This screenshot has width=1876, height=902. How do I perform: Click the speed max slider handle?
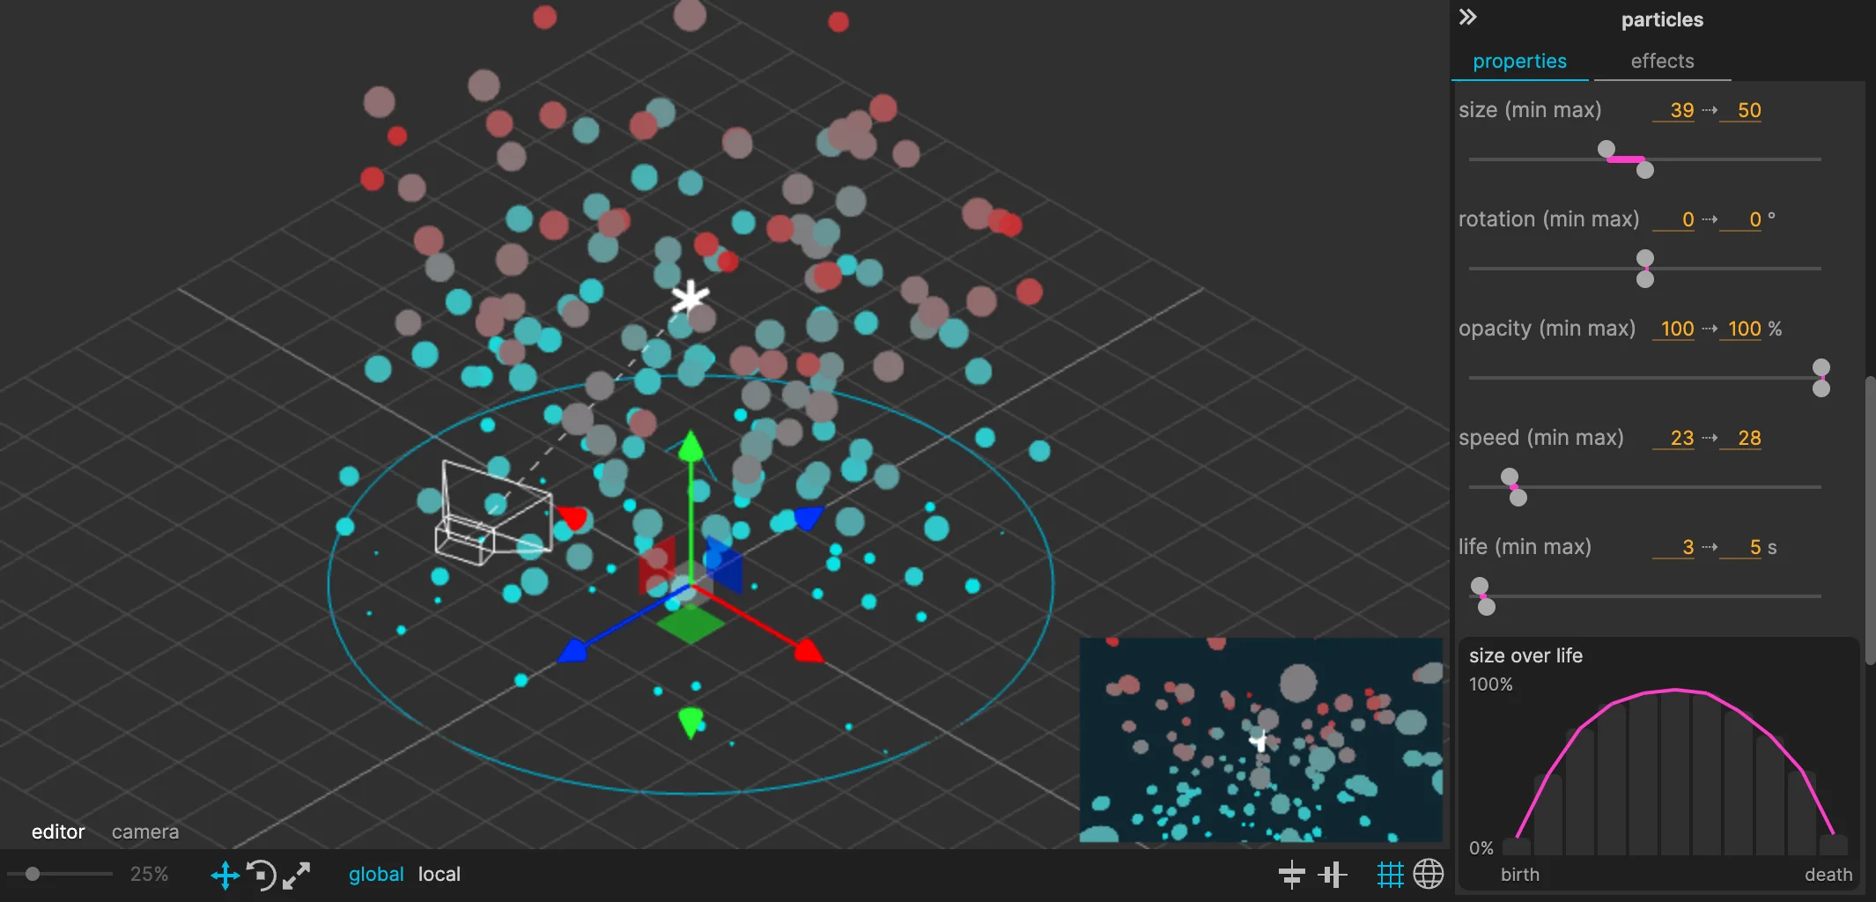pos(1518,498)
